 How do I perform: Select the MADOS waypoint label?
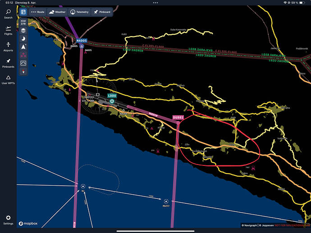point(82,41)
